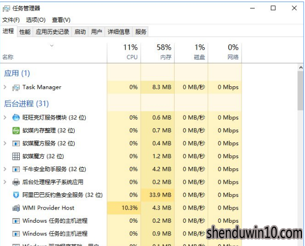
Task: Click the 应用 (1) group heading
Action: 17,74
